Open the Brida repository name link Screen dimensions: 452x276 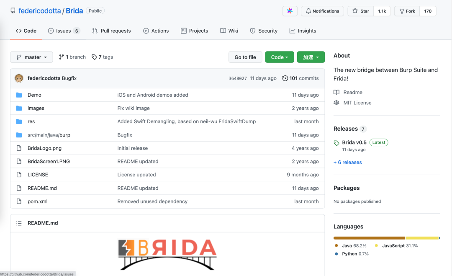74,11
